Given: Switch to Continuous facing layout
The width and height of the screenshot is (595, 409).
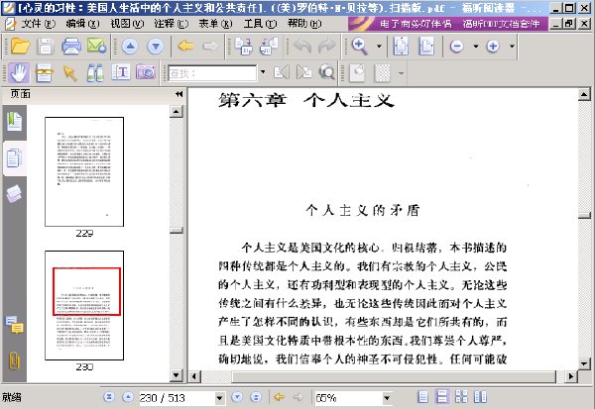Looking at the screenshot, I should (x=461, y=397).
